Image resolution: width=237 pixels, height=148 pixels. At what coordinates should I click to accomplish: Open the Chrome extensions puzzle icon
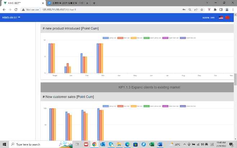[x=215, y=10]
